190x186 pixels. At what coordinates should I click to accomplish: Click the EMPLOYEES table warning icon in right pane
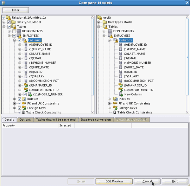click(x=110, y=36)
